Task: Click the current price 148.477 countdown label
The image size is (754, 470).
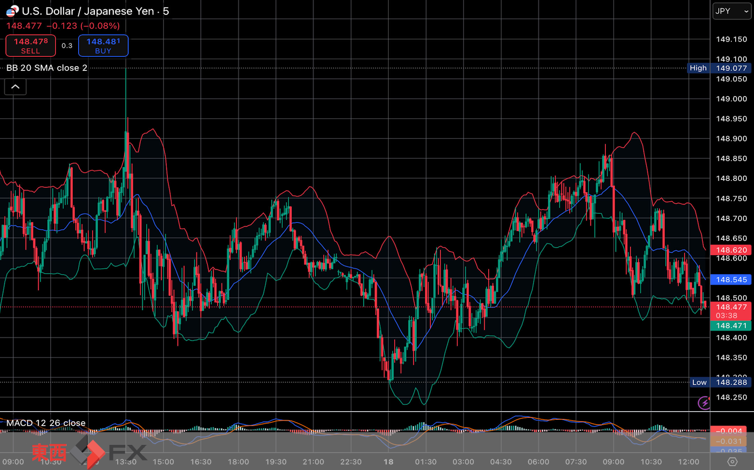Action: (x=731, y=311)
